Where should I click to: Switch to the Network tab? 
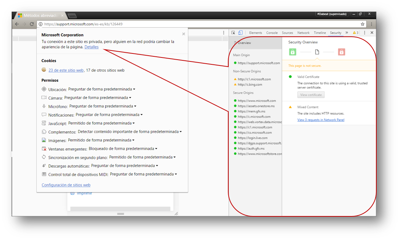point(303,33)
